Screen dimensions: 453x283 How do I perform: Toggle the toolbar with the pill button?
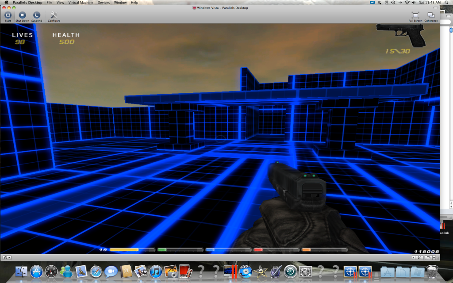click(436, 8)
